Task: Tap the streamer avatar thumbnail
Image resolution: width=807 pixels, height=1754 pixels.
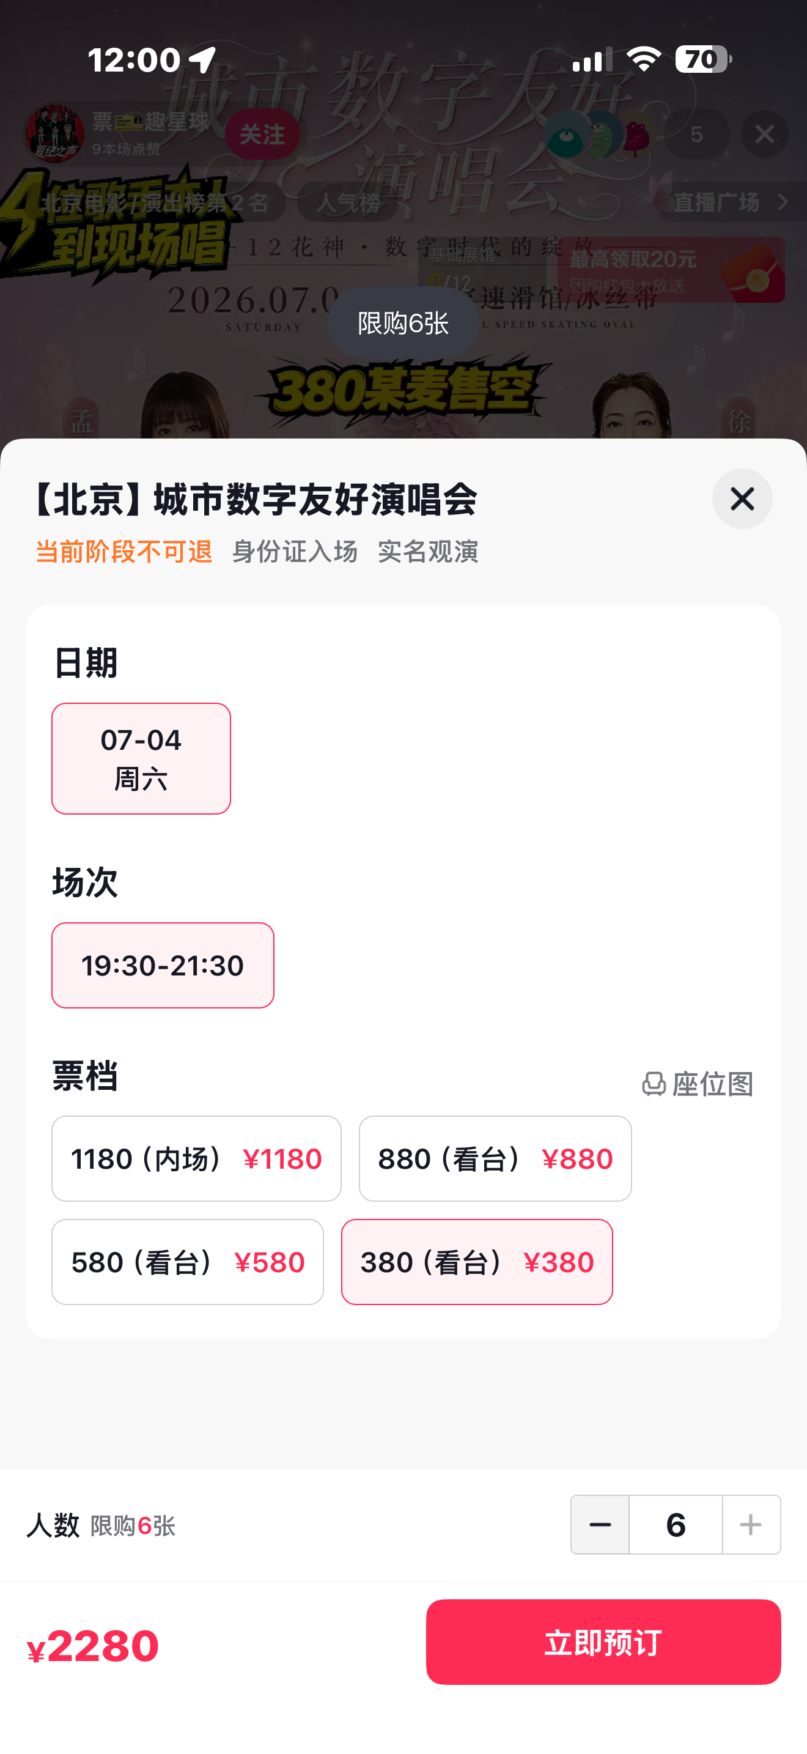Action: point(55,134)
